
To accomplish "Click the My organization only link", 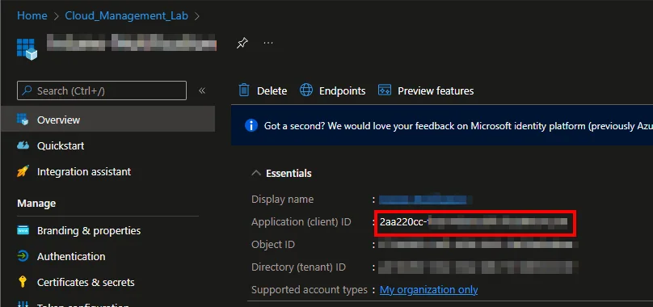I will (428, 289).
